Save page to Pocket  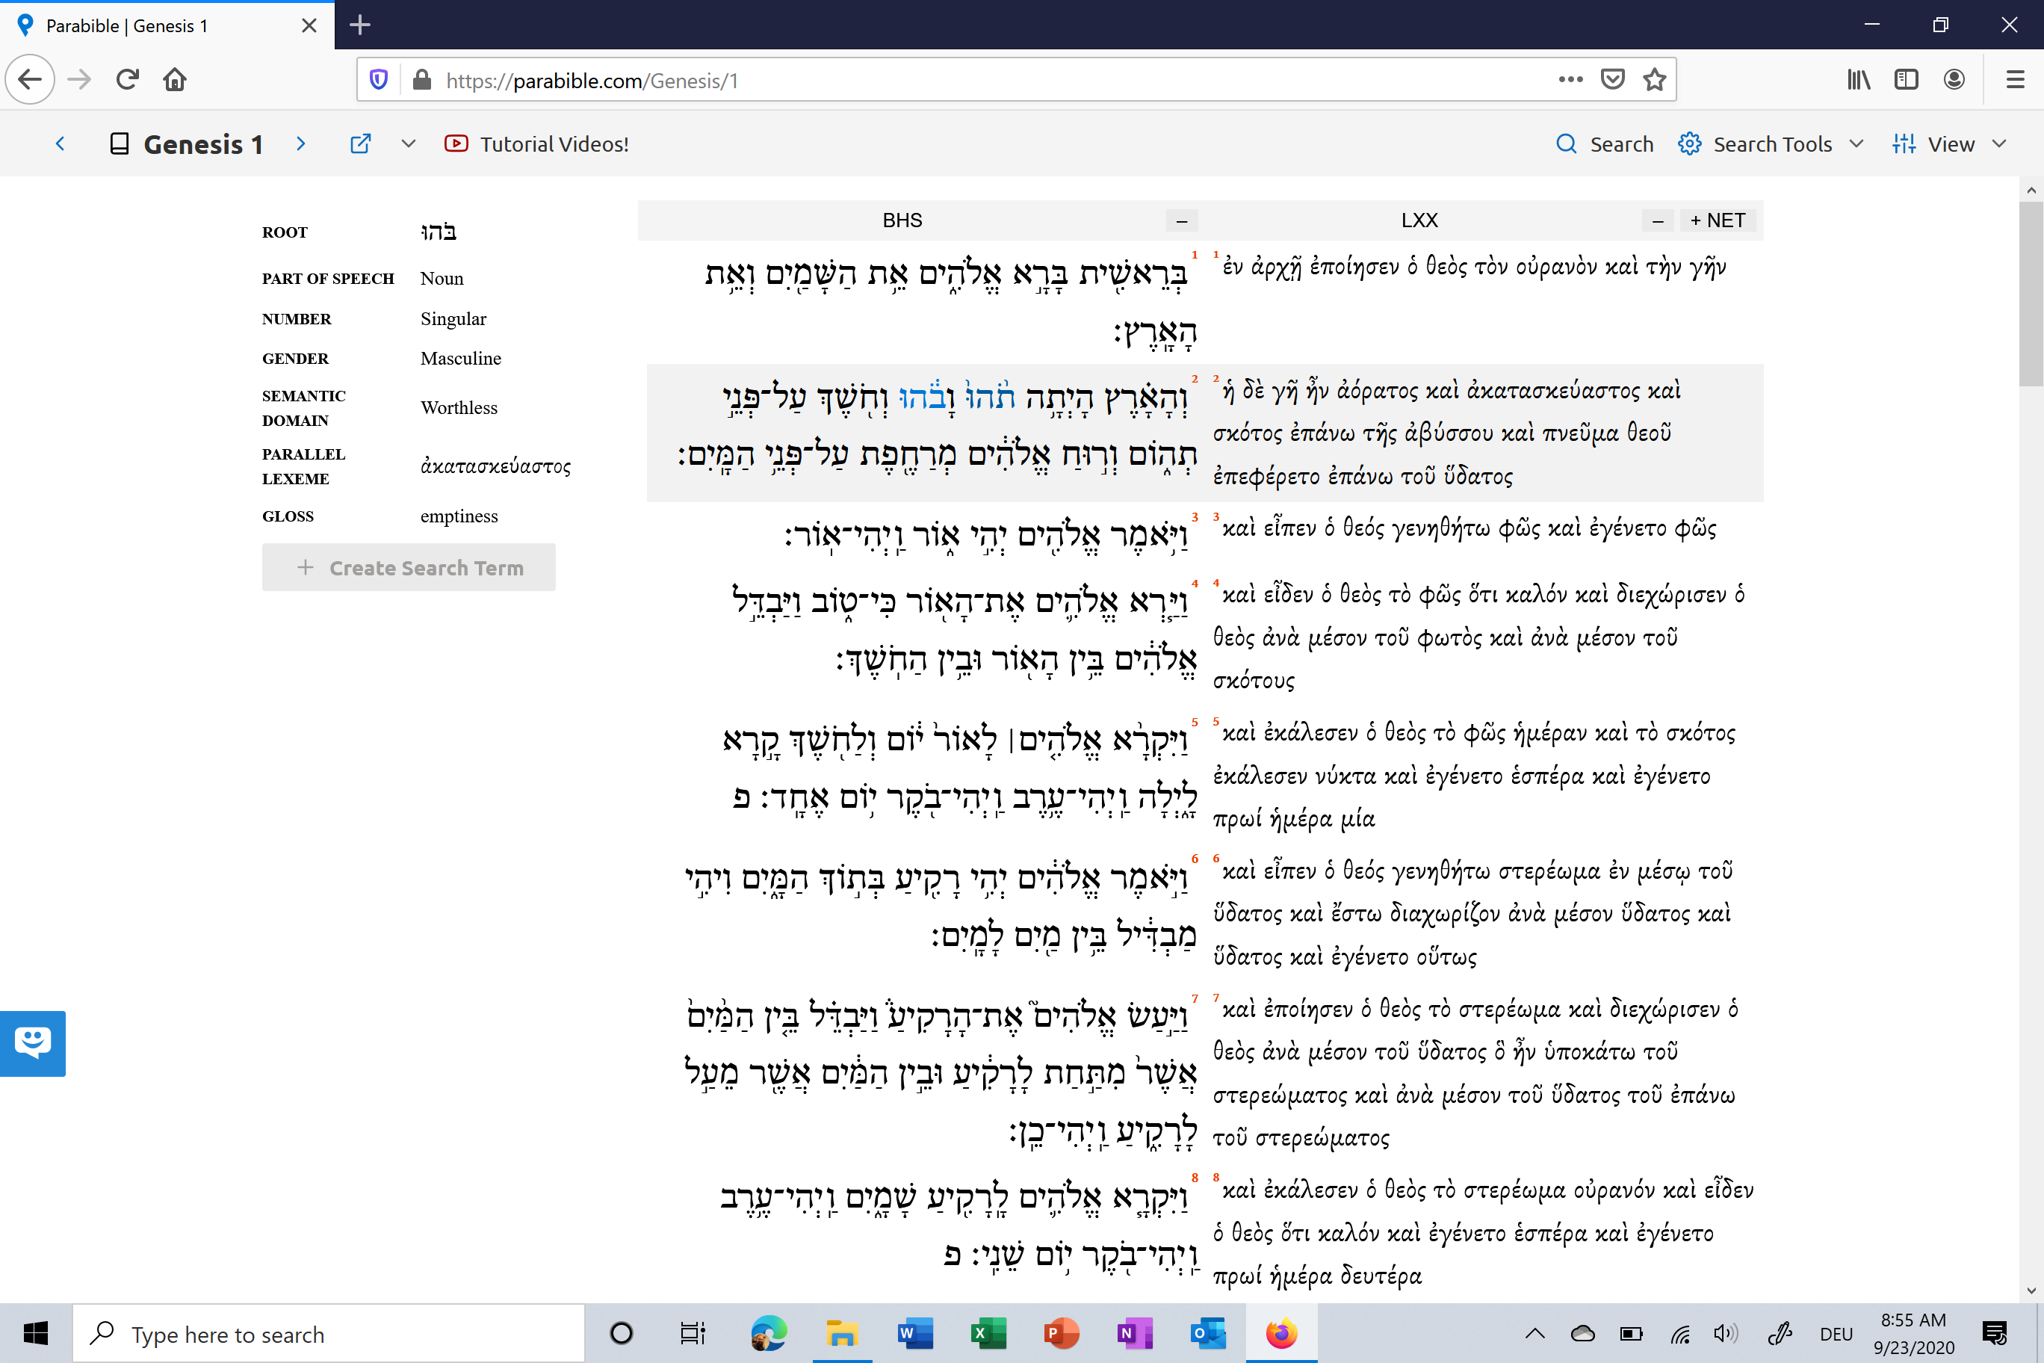click(1613, 80)
